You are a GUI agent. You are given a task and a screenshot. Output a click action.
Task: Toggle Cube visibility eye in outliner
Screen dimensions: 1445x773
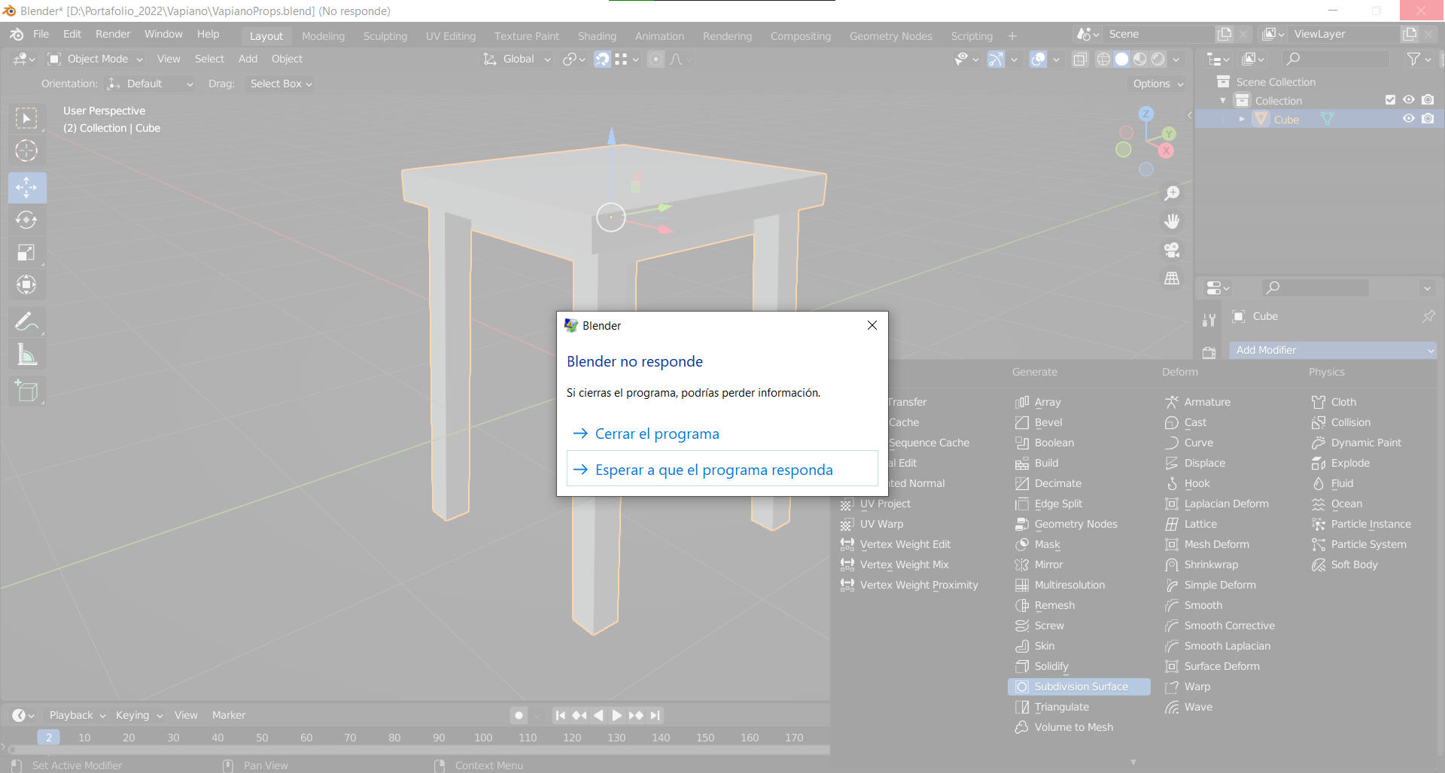(1408, 119)
